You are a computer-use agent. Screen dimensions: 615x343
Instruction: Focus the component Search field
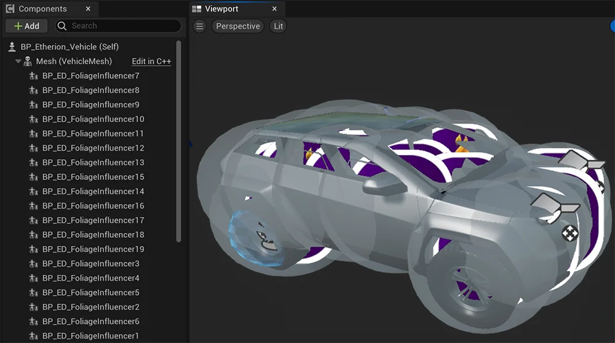123,26
